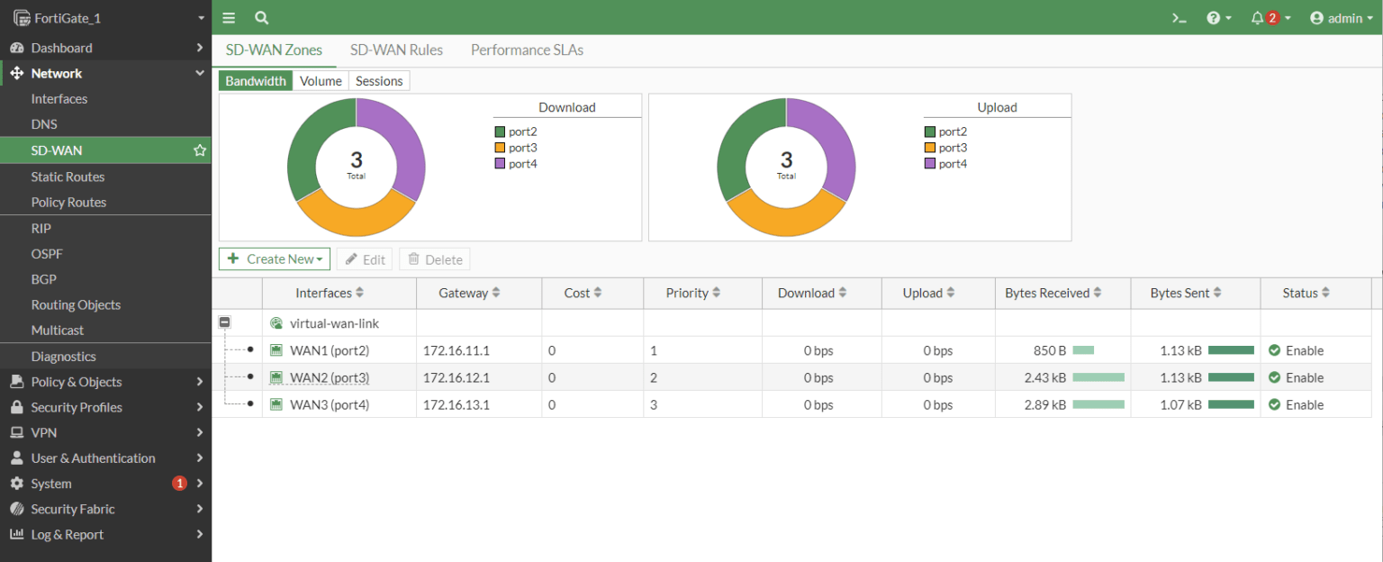Open the CLI console icon

1180,17
